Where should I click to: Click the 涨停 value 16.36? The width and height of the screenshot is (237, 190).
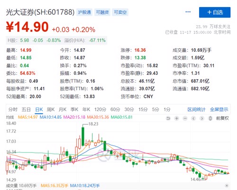pyautogui.click(x=140, y=50)
